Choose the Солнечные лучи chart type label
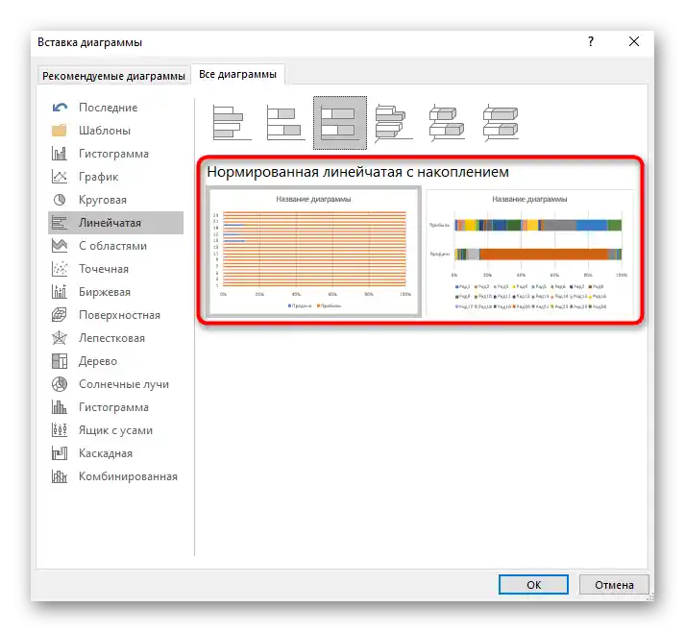The height and width of the screenshot is (632, 685). tap(124, 384)
